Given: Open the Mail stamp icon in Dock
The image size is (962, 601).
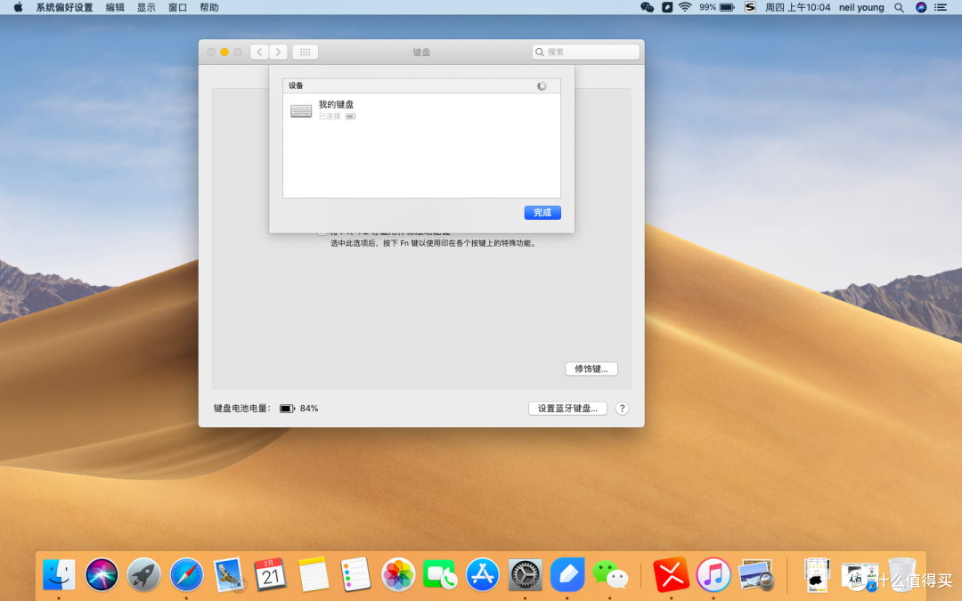Looking at the screenshot, I should click(229, 575).
